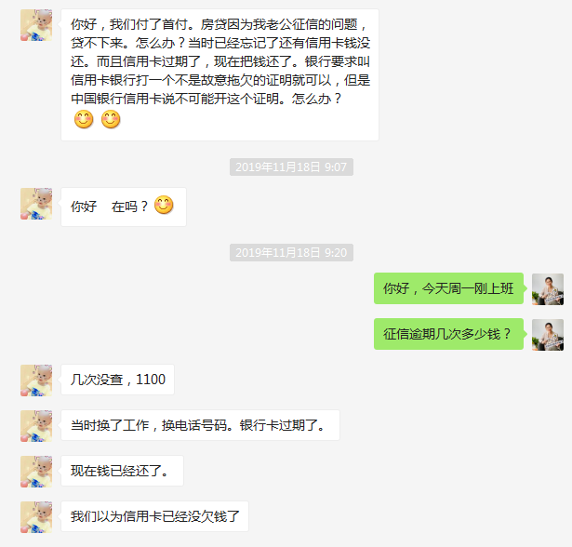Click avatar beside "当时换了工作" message

click(36, 426)
